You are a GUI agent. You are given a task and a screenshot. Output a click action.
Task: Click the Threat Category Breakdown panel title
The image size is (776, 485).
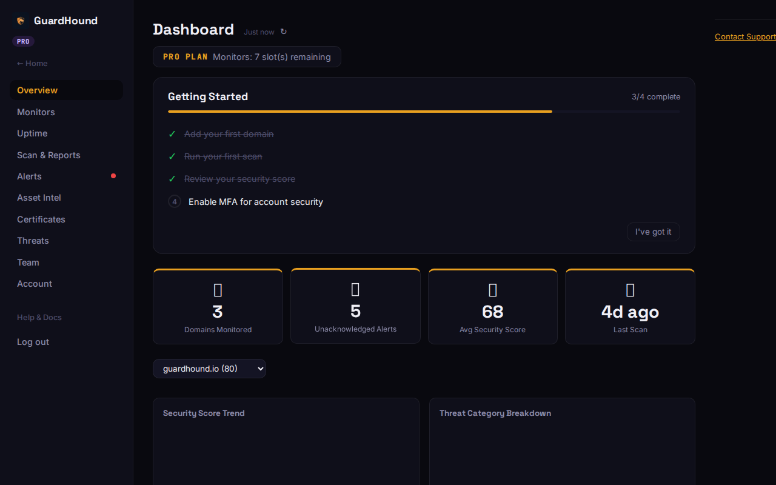pos(495,413)
